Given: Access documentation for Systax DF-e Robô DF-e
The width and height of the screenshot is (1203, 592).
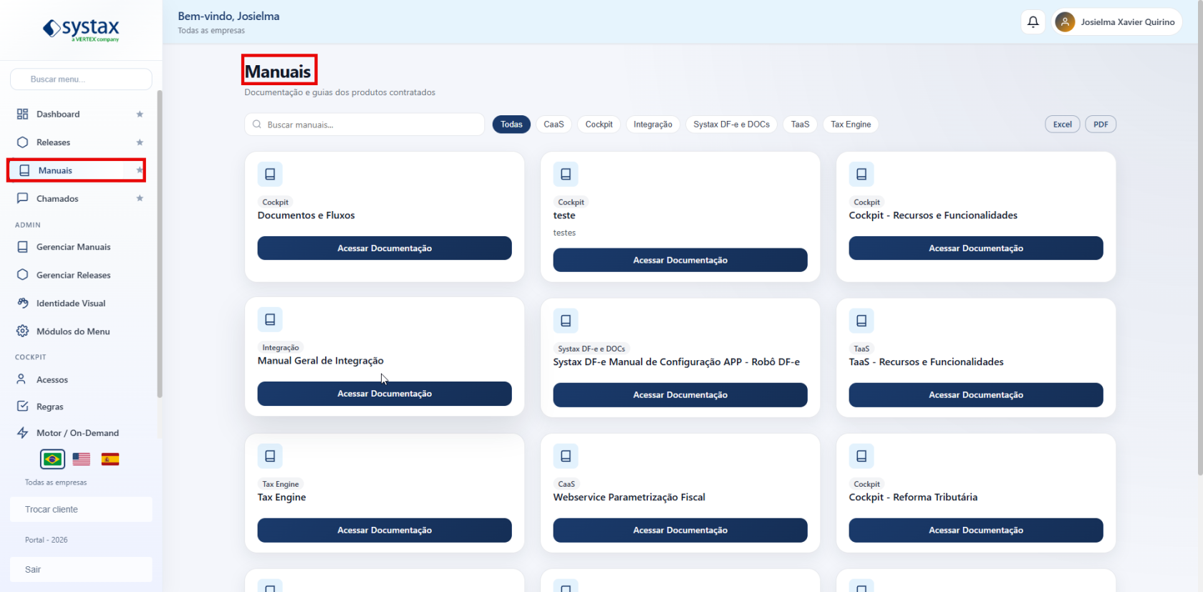Looking at the screenshot, I should click(x=680, y=395).
